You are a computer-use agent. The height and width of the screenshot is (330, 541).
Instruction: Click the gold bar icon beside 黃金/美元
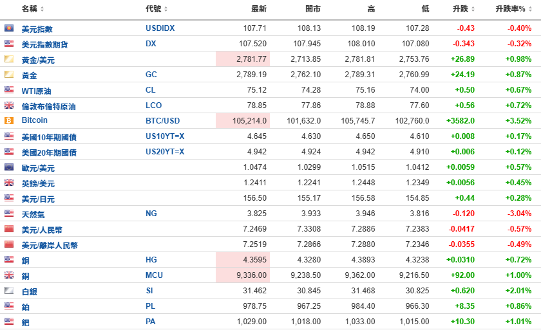click(9, 59)
